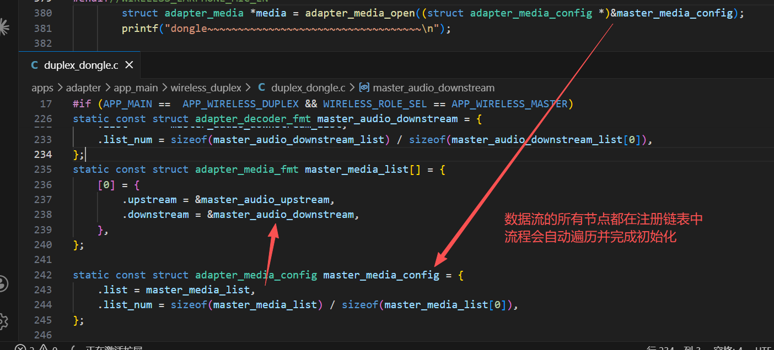Image resolution: width=774 pixels, height=350 pixels.
Task: Open the adapter breadcrumb segment
Action: [84, 87]
